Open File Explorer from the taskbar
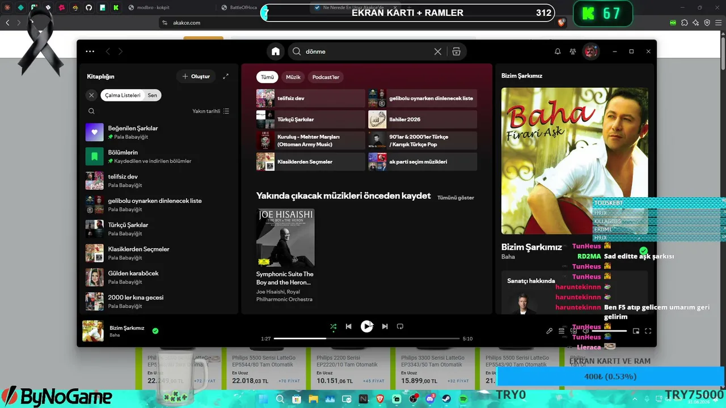The height and width of the screenshot is (408, 726). tap(313, 399)
